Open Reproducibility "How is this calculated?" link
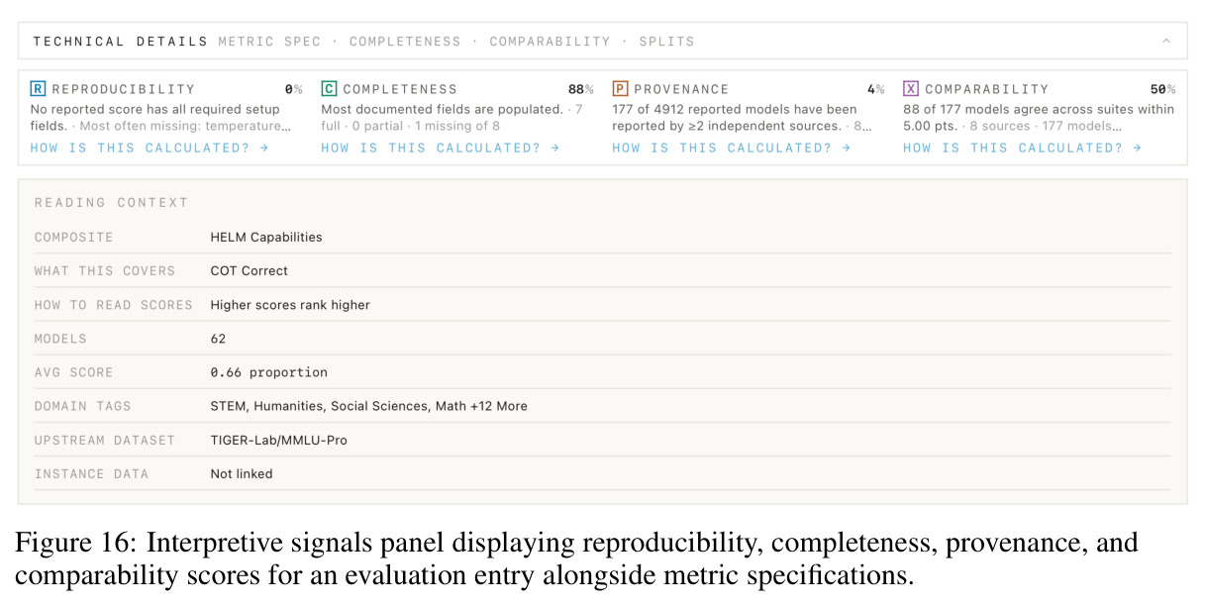Screen dimensions: 1205x606 150,148
